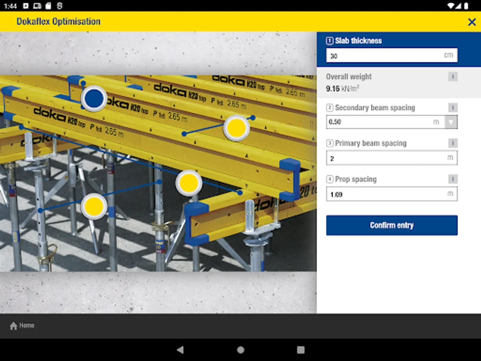Open the info icon for Prop spacing
This screenshot has width=481, height=361.
453,179
